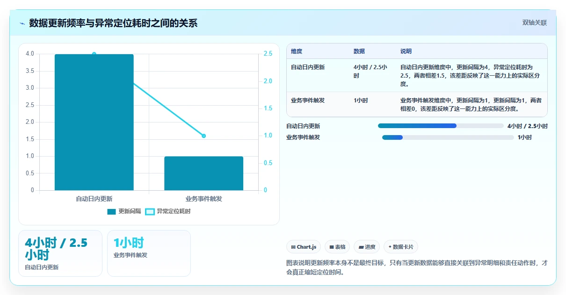Click the 数据卡片 tag
Screen dimensions: 566x295
(x=401, y=247)
